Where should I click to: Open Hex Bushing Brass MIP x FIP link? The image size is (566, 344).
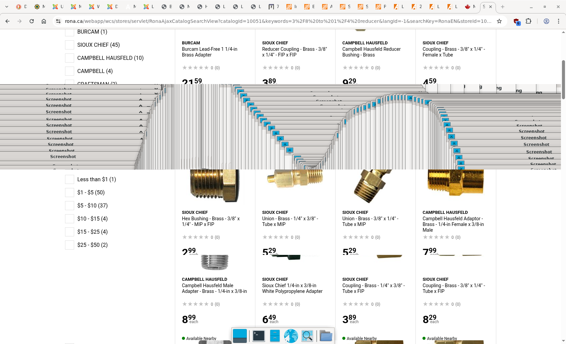[x=211, y=221]
